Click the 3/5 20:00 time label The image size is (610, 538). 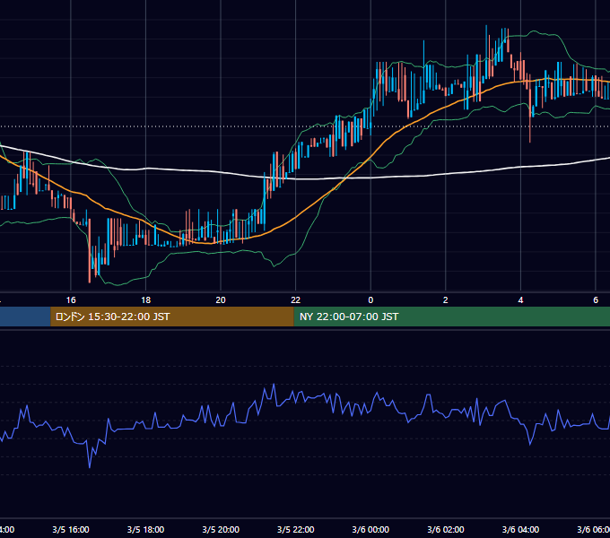pyautogui.click(x=221, y=529)
